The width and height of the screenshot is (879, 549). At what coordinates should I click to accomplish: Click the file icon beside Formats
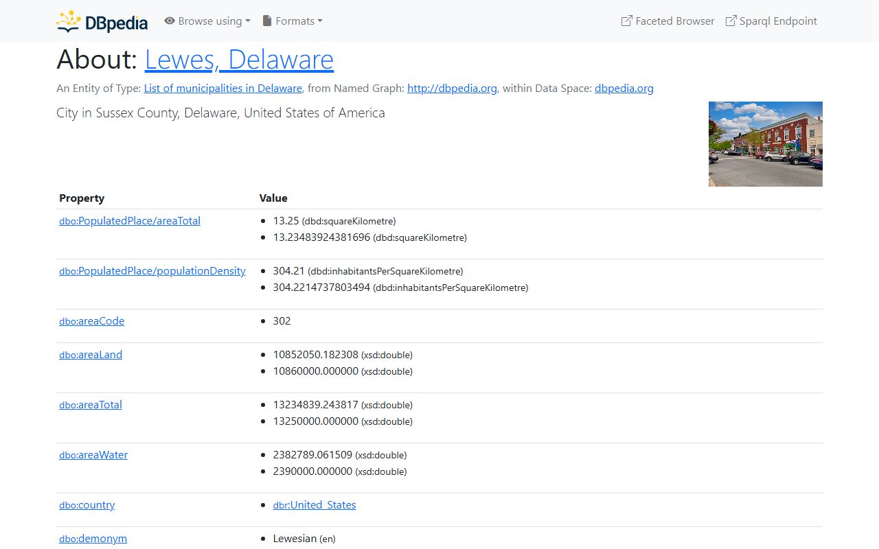pos(267,21)
